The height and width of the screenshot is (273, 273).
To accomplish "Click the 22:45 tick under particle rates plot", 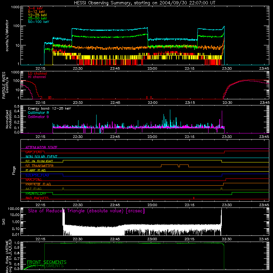I will pyautogui.click(x=115, y=103).
